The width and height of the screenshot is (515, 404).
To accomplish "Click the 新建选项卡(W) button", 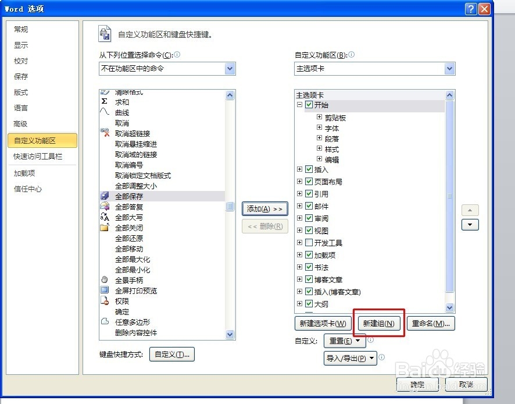I will pos(323,324).
